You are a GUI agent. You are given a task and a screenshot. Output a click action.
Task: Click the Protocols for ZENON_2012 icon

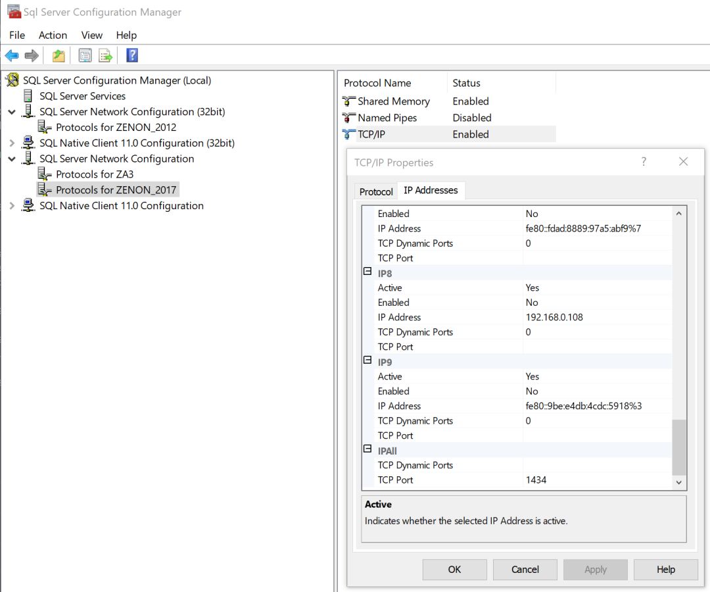[x=45, y=127]
